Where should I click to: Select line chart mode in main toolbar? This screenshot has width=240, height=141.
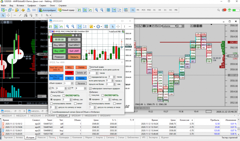click(x=90, y=10)
